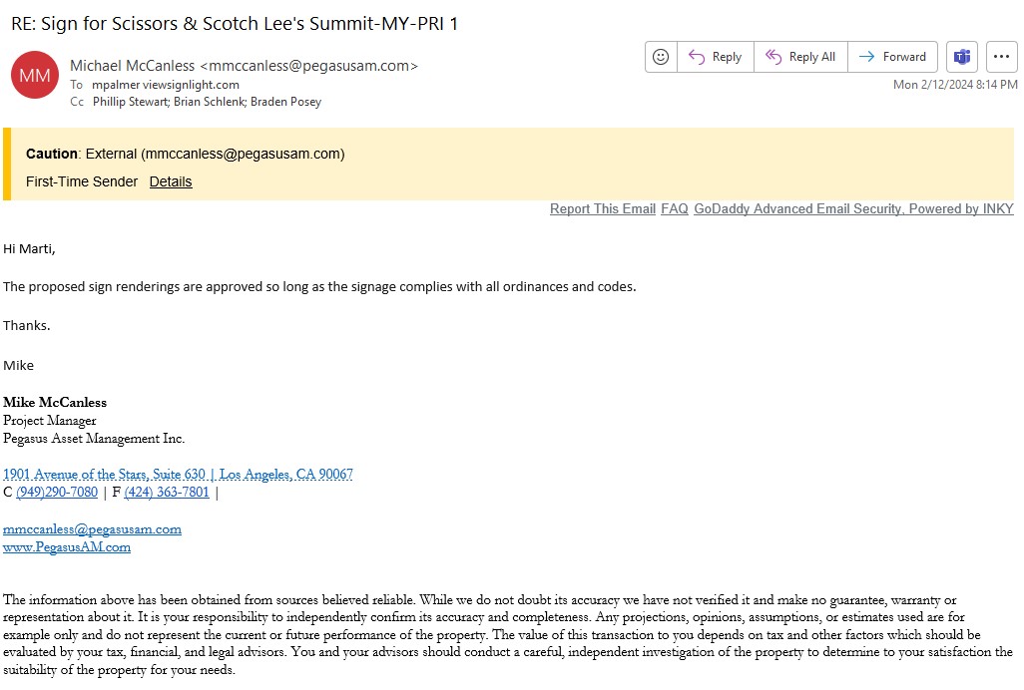
Task: Click the emoji reaction smiley icon
Action: [661, 57]
